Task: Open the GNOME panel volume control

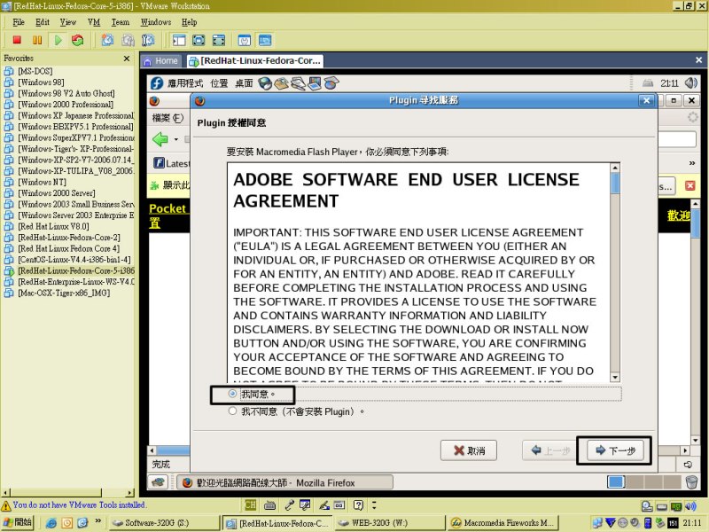Action: tap(691, 82)
